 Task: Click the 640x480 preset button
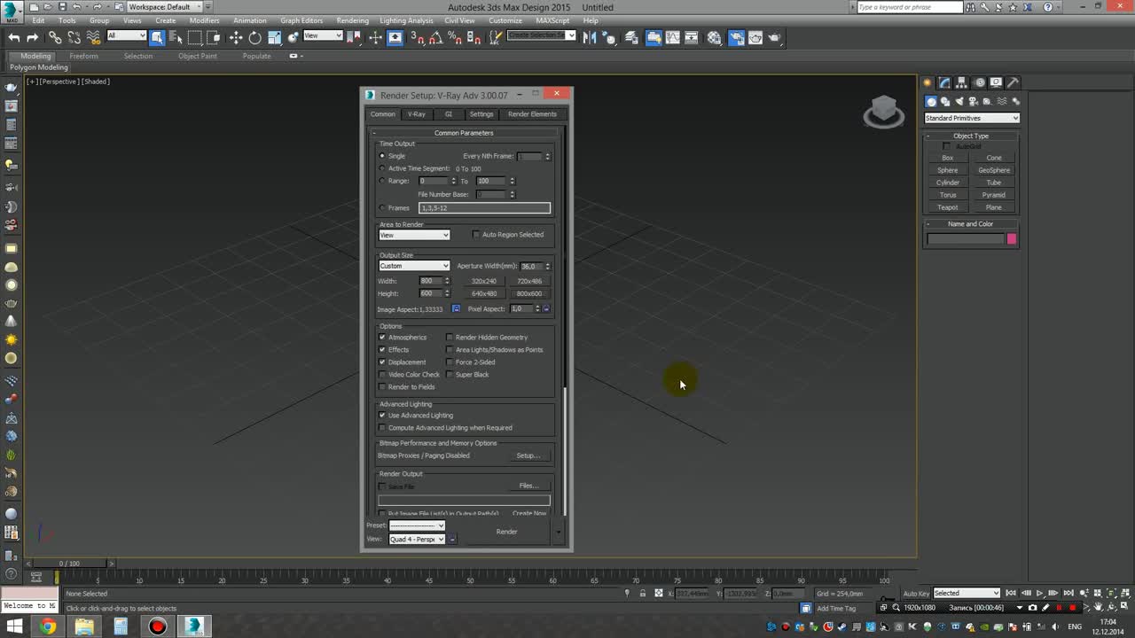click(x=484, y=293)
